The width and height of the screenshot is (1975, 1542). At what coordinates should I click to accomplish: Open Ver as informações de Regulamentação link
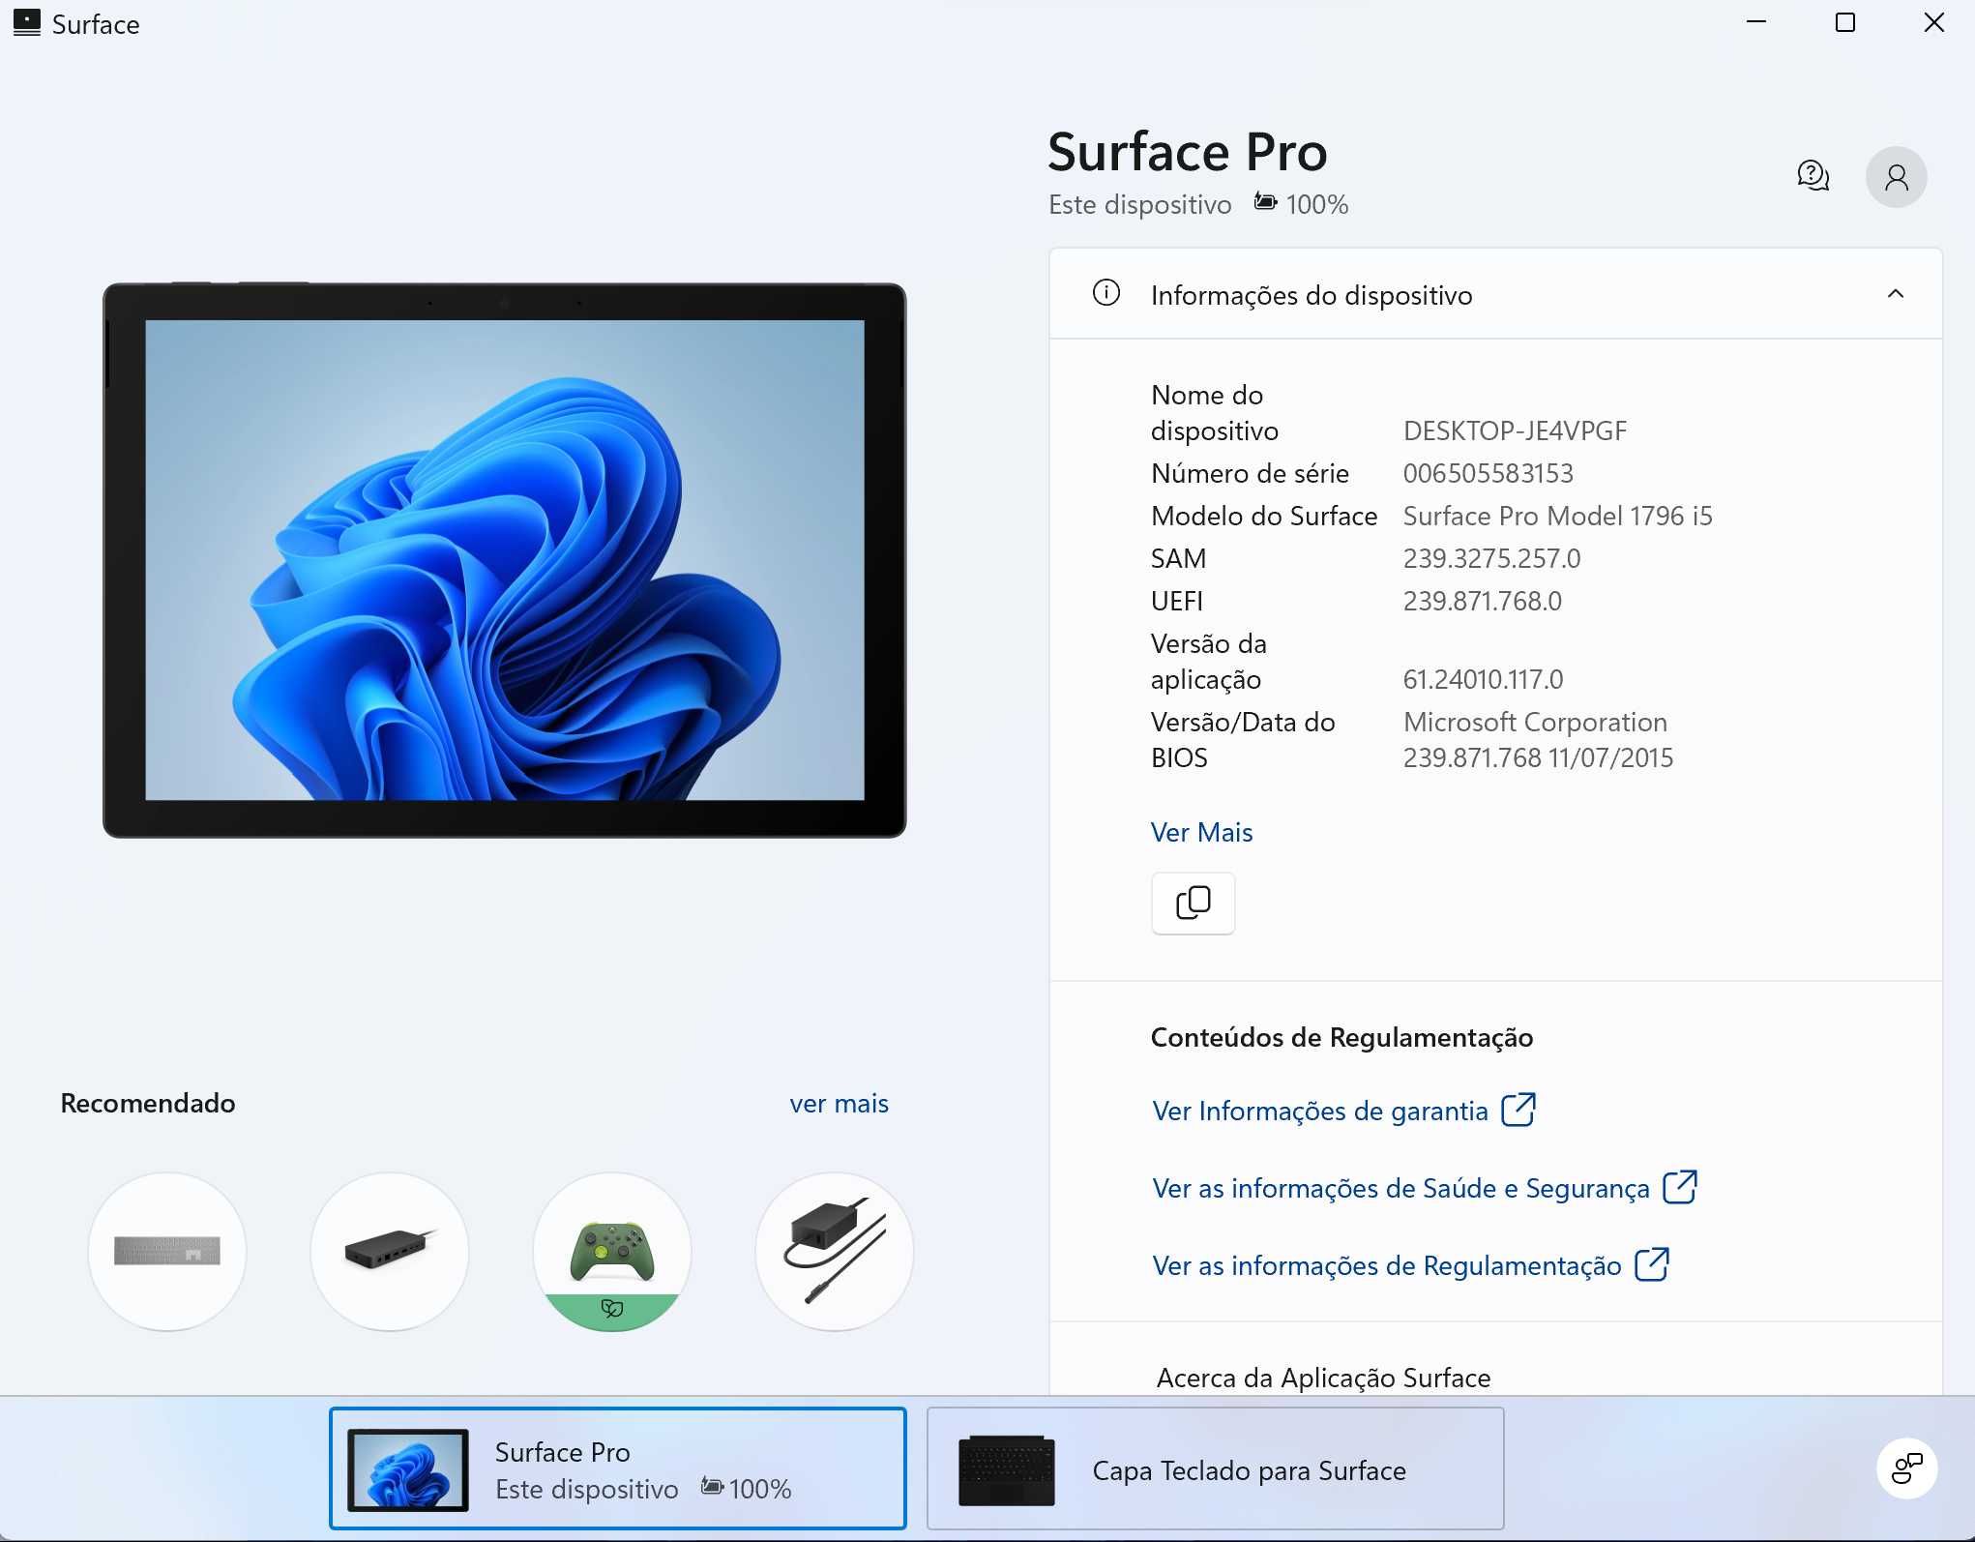1386,1265
